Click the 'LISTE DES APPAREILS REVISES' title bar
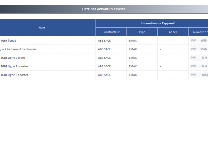Viewport: 208px width, 156px height. (x=104, y=9)
